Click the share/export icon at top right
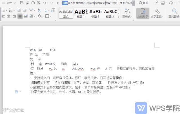Screen dimensions: 180x114 pyautogui.click(x=156, y=3)
